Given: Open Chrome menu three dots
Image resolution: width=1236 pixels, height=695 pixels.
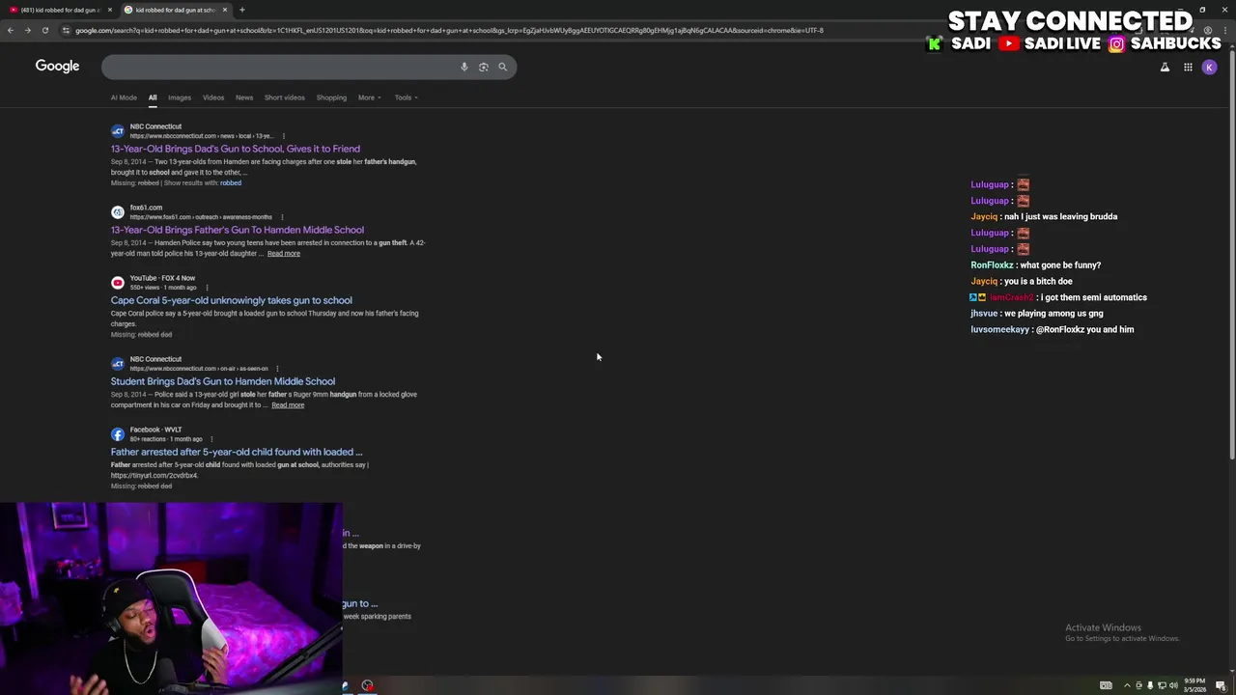Looking at the screenshot, I should coord(1223,30).
